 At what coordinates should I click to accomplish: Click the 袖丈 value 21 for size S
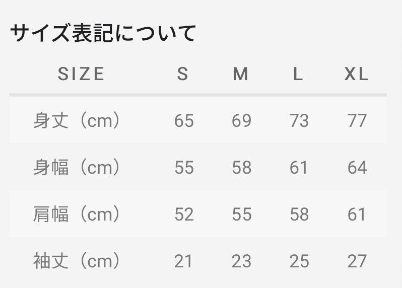[x=184, y=261]
